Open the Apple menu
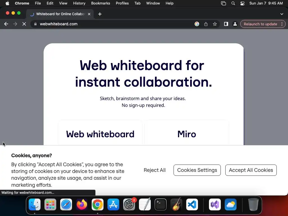This screenshot has height=216, width=288. 7,3
